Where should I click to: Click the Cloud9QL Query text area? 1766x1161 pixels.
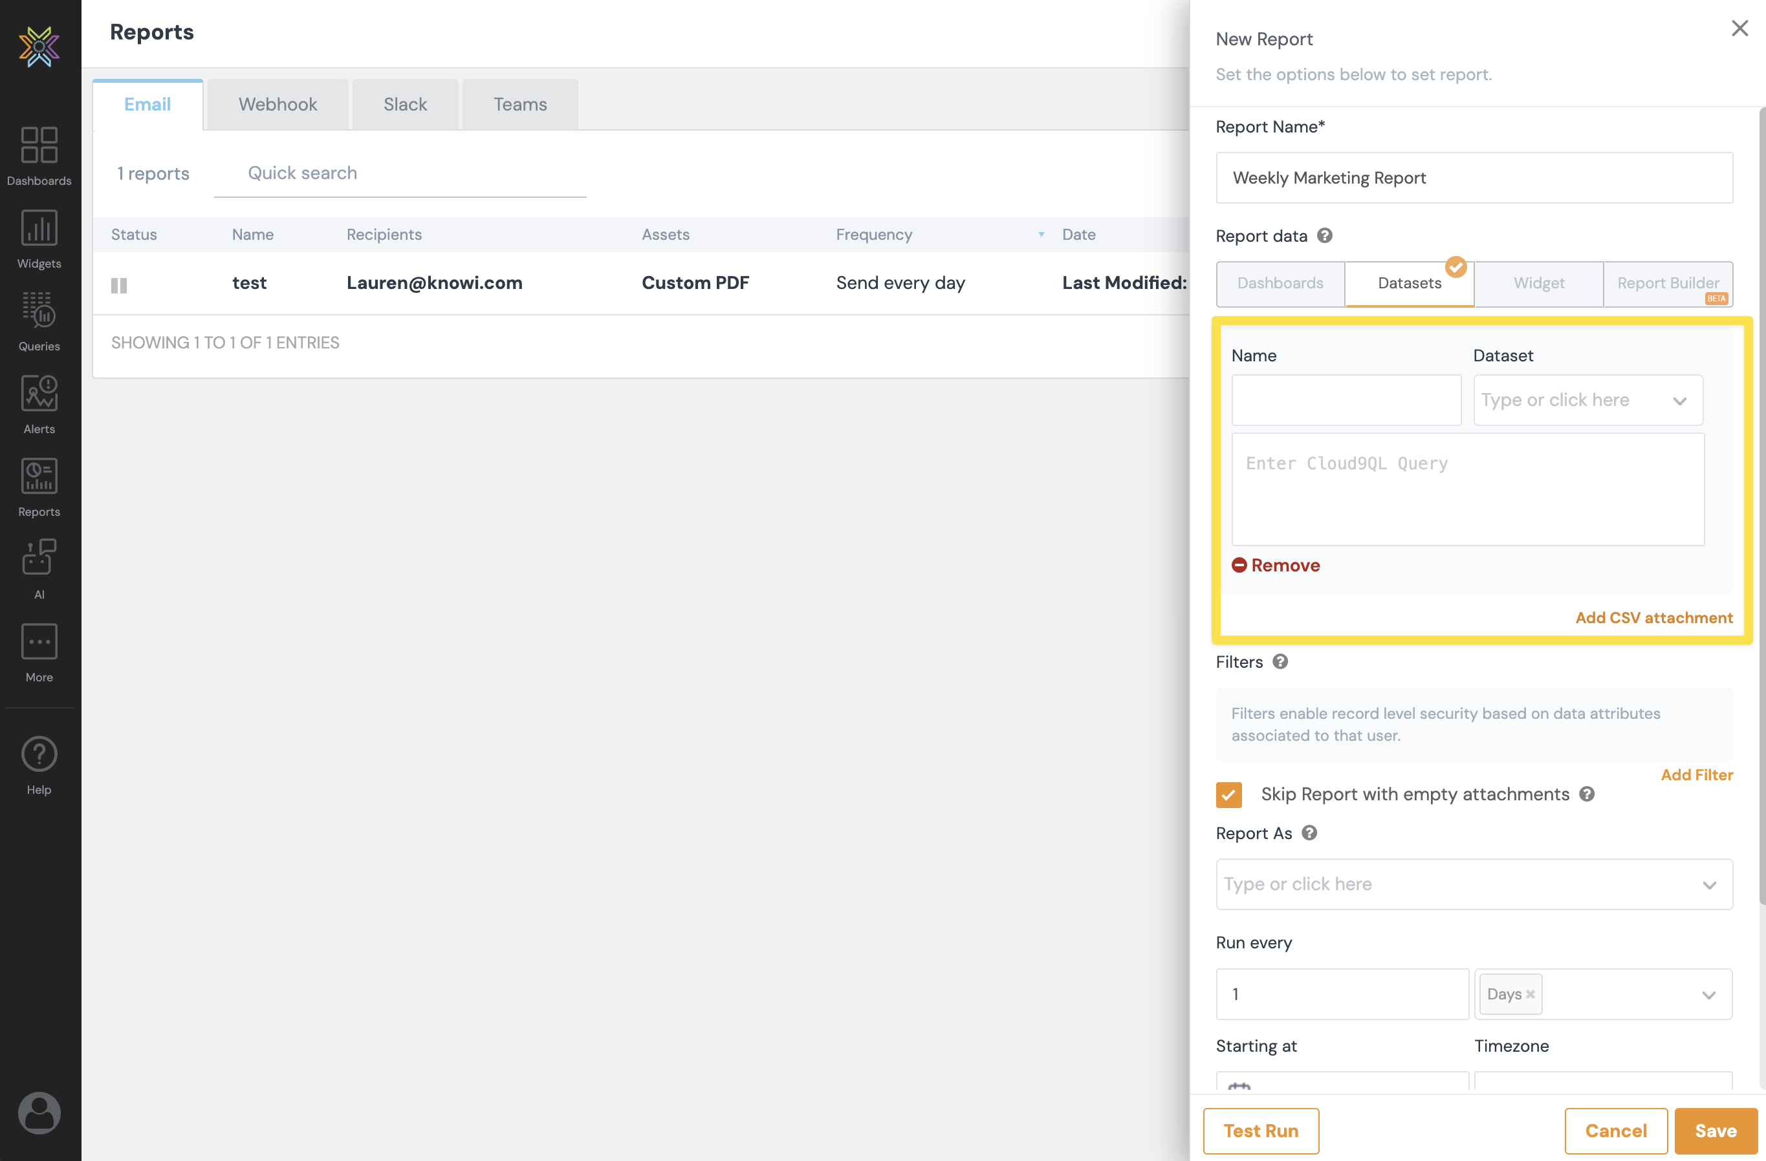[x=1467, y=489]
